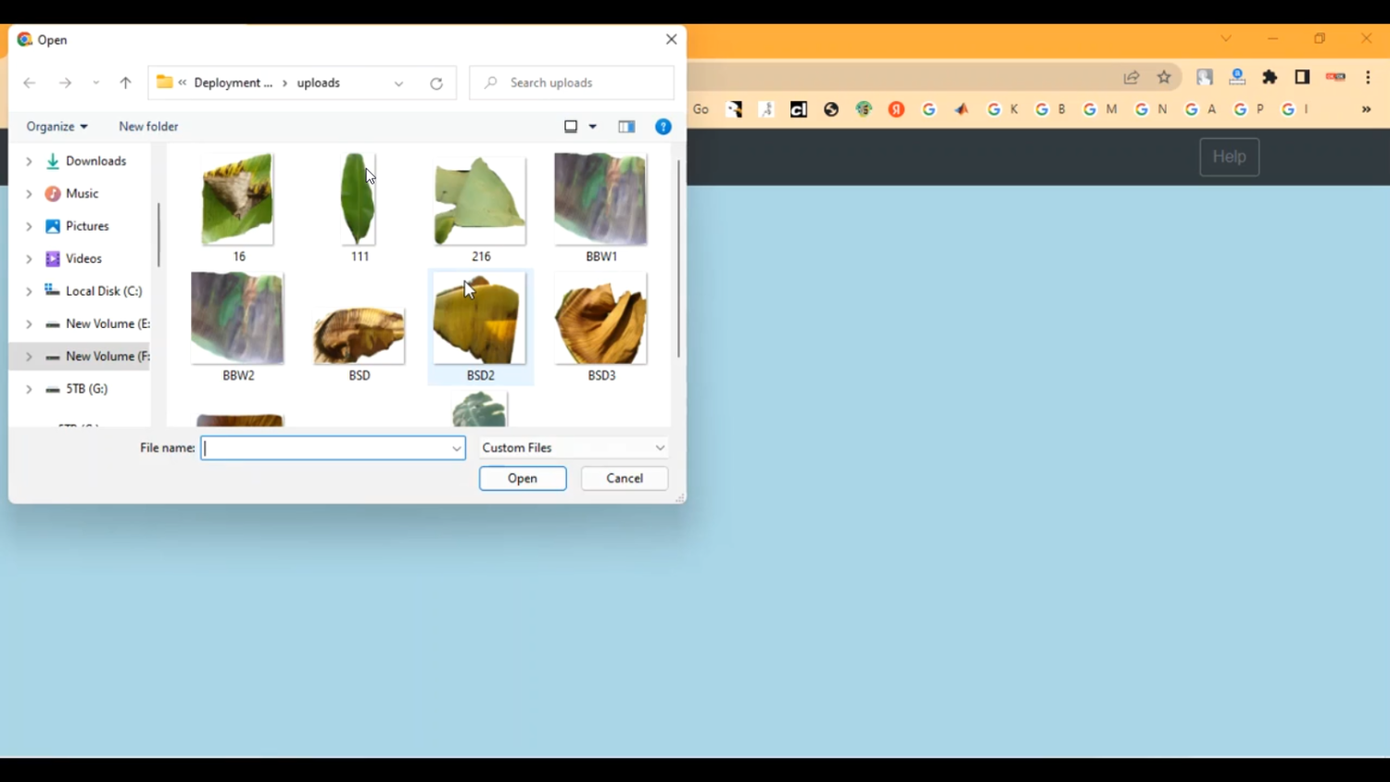This screenshot has width=1390, height=782.
Task: Change the view layout icon
Action: [572, 127]
